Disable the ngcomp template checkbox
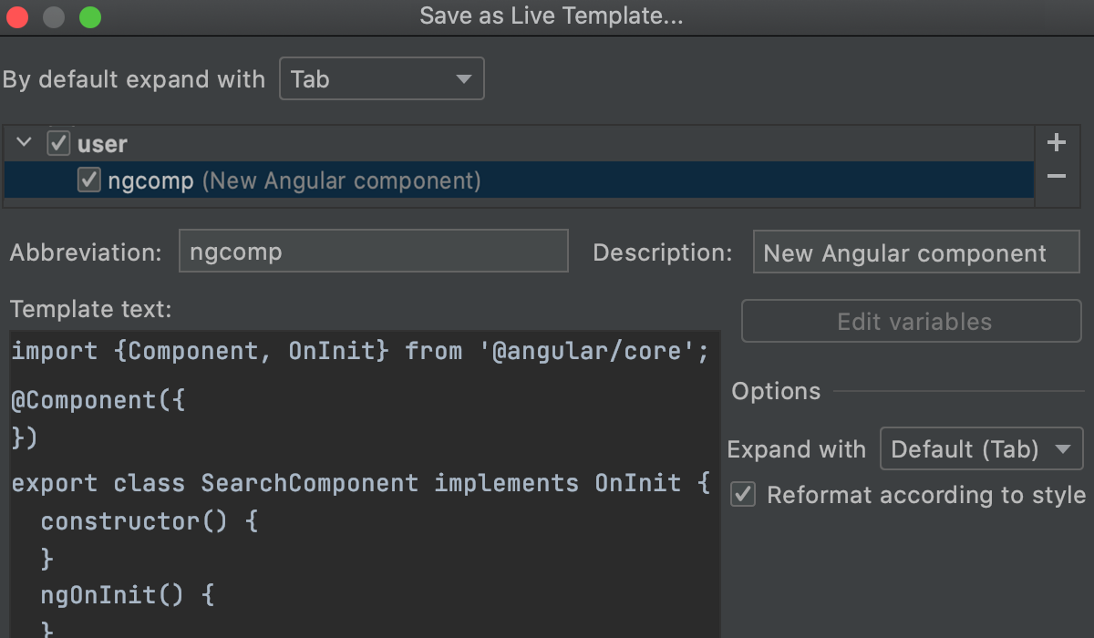The width and height of the screenshot is (1094, 638). 88,180
